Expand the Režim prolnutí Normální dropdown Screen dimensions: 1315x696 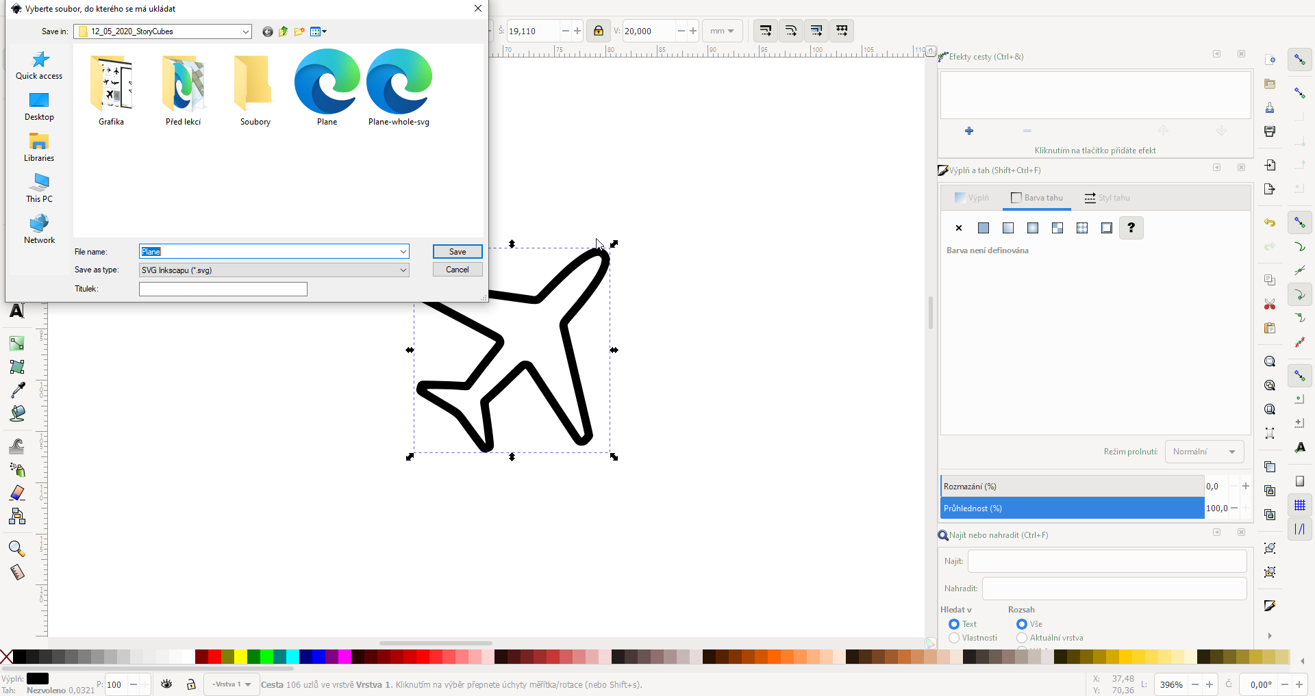coord(1204,452)
